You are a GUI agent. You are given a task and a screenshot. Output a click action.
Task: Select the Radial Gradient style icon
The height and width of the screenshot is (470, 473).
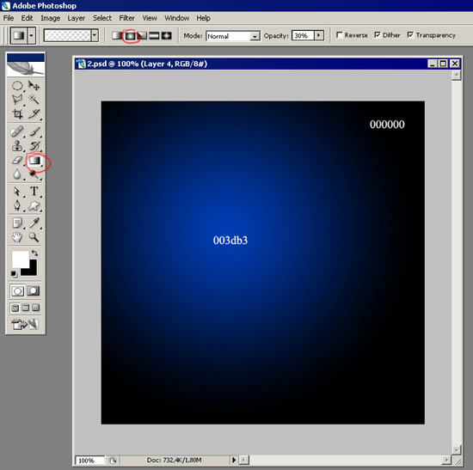[130, 35]
